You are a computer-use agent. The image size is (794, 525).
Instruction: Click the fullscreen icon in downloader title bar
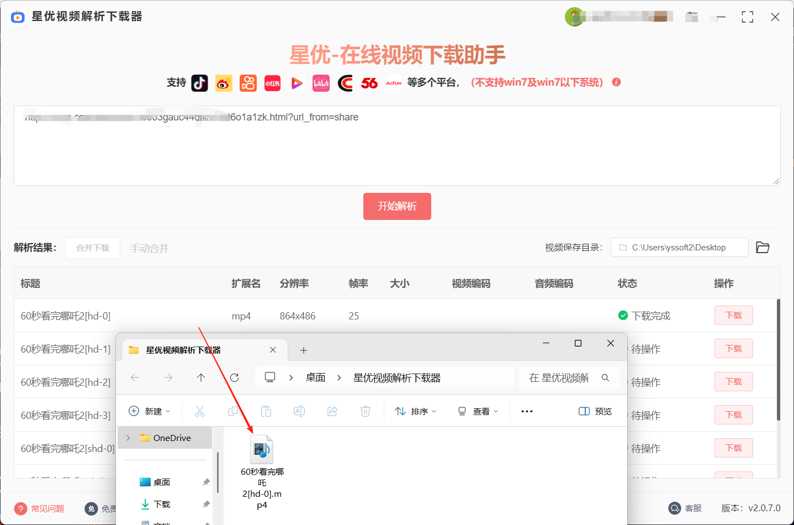point(748,17)
